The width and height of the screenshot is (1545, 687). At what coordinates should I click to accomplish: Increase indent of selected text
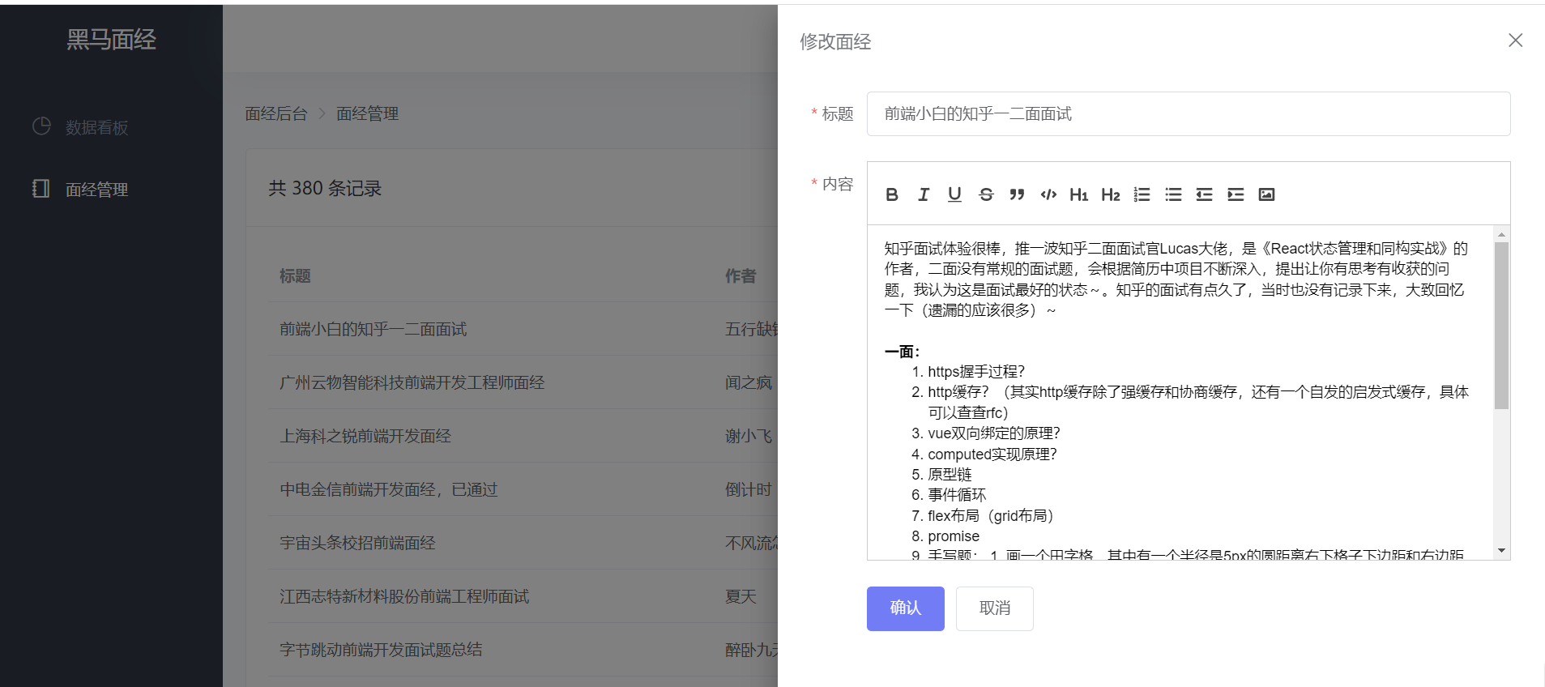[1236, 194]
